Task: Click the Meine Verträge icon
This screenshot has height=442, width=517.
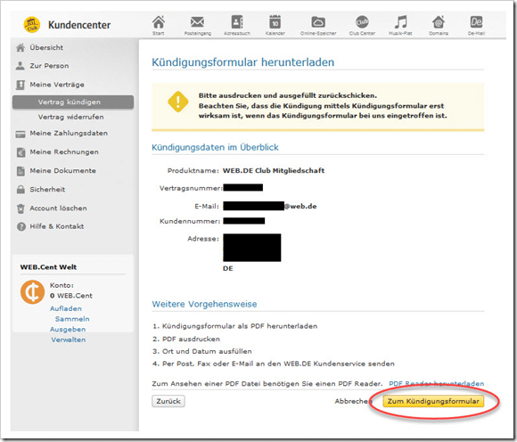Action: (x=21, y=85)
